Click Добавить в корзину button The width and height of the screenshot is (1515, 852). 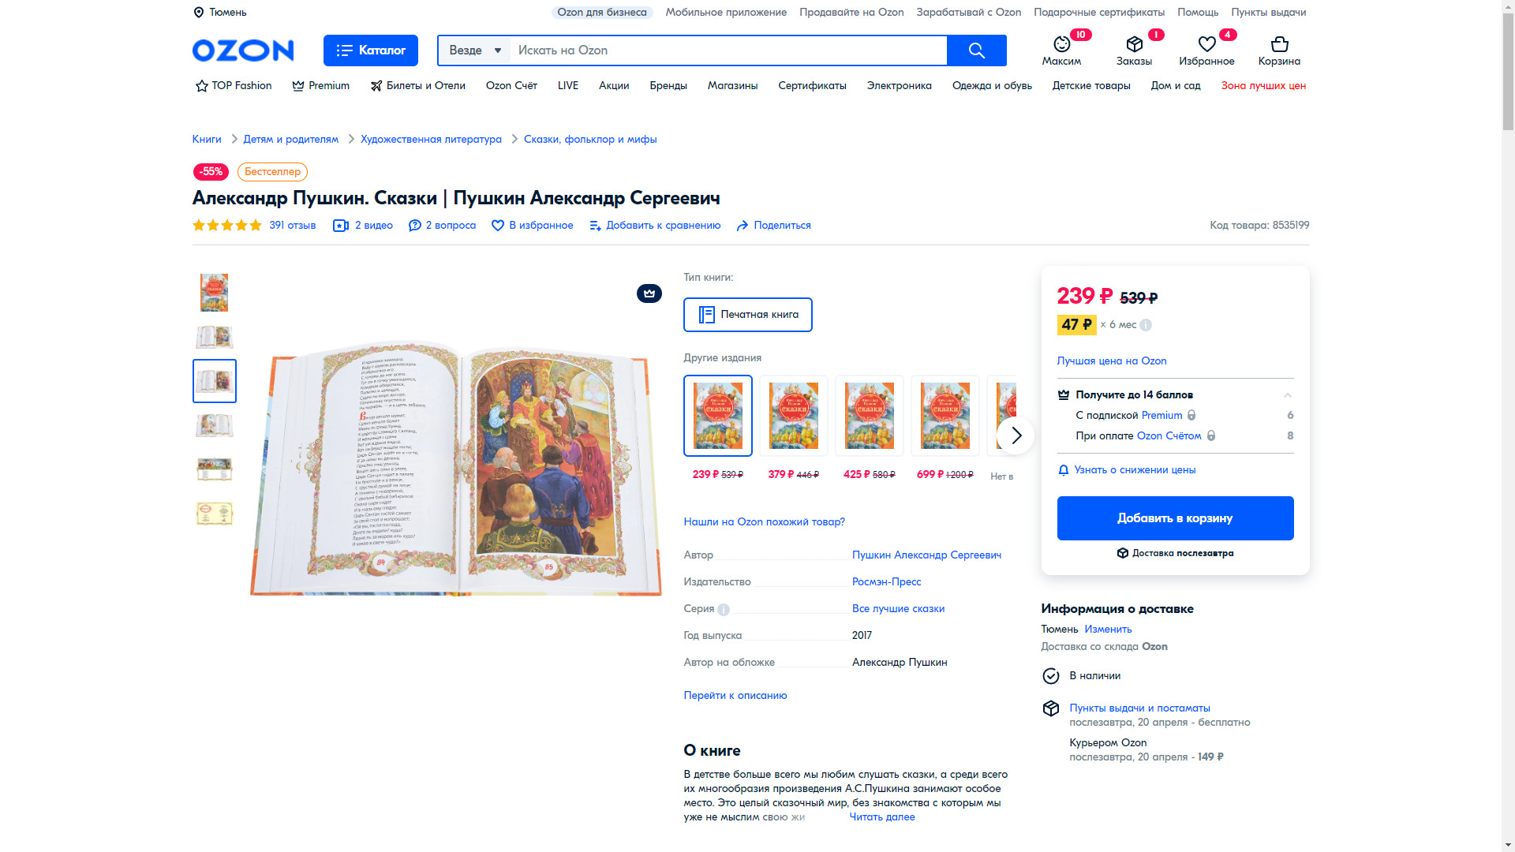[x=1175, y=518]
